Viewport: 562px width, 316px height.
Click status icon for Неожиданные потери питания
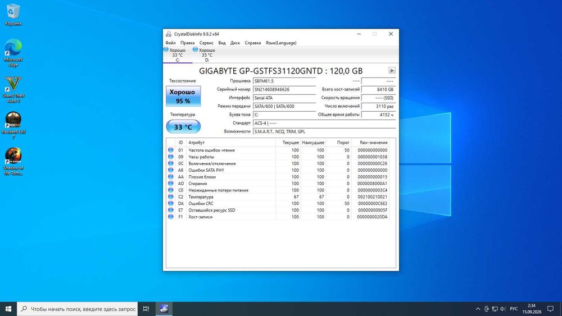tap(171, 190)
